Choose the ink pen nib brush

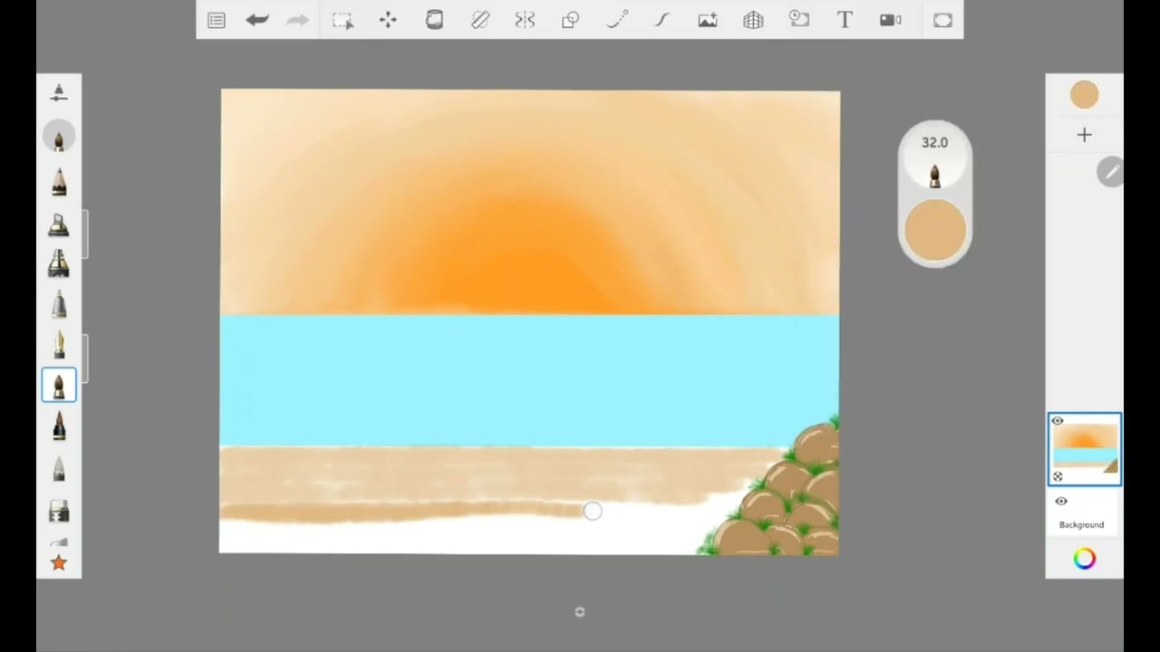[x=59, y=344]
